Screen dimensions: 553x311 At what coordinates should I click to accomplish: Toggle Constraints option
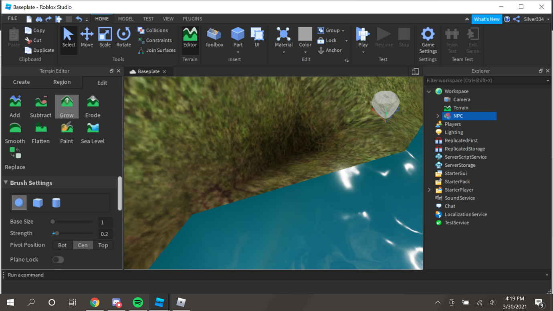155,40
